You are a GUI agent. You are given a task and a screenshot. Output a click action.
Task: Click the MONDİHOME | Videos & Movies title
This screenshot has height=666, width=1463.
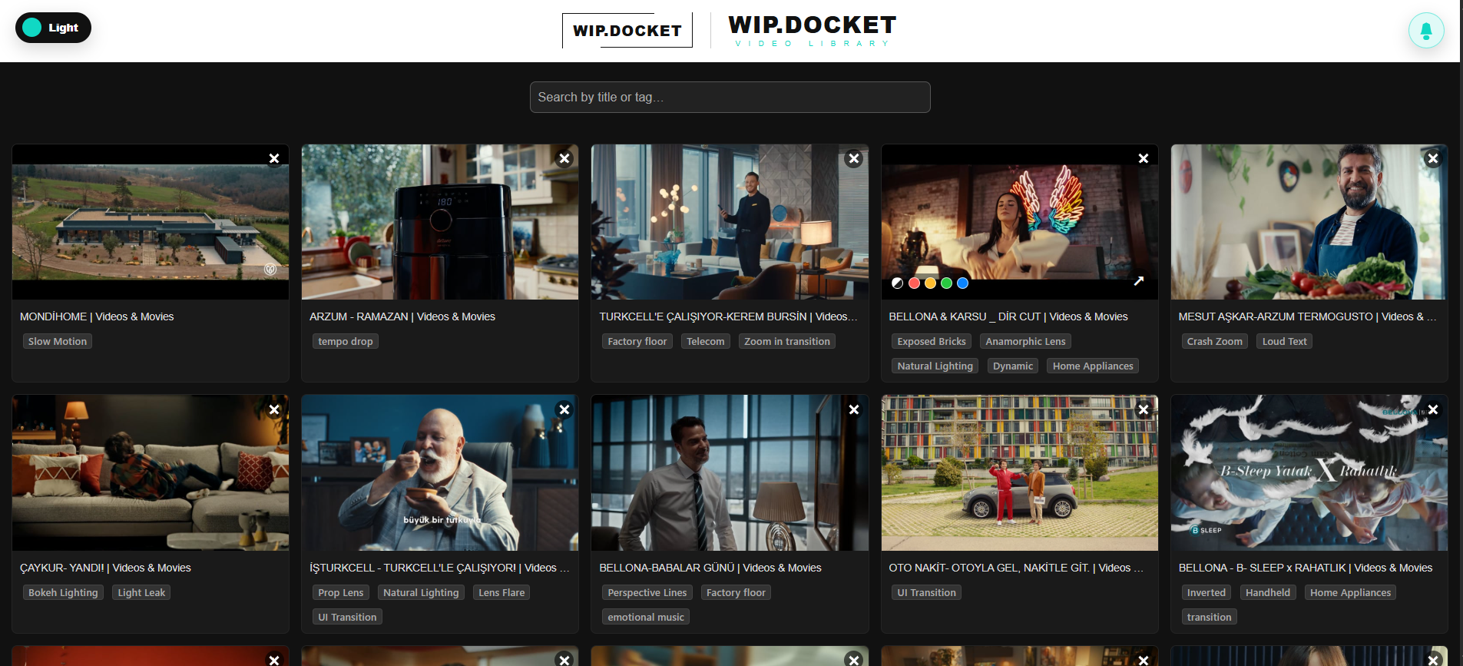[97, 316]
